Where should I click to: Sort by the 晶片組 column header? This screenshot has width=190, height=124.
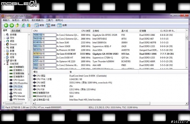[129, 31]
